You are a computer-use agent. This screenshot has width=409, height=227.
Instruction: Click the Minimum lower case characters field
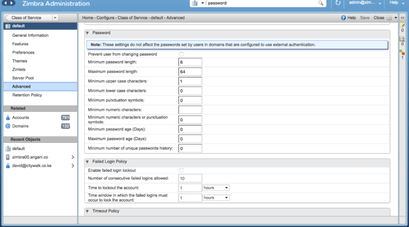(x=190, y=91)
